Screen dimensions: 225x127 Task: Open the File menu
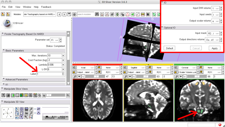tap(4, 6)
